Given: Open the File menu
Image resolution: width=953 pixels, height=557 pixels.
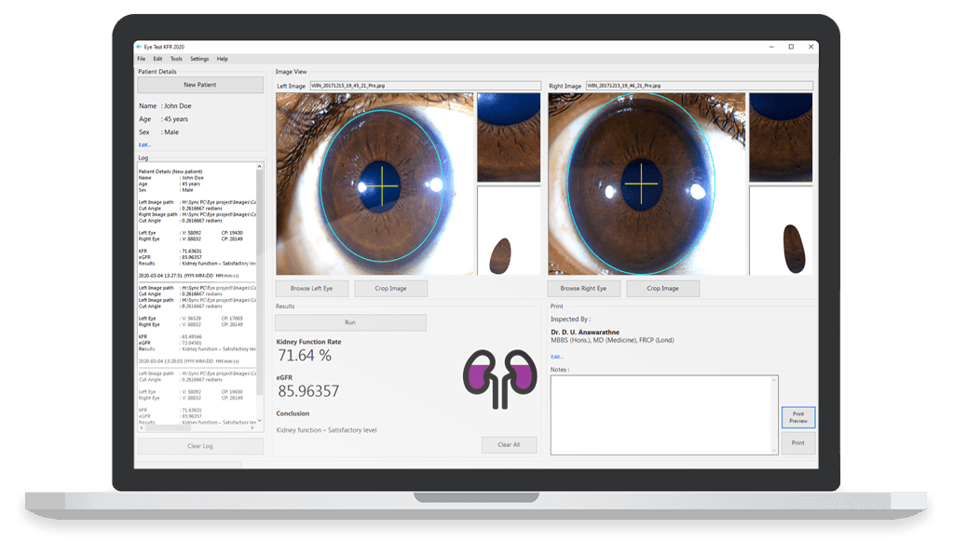Looking at the screenshot, I should [x=142, y=59].
